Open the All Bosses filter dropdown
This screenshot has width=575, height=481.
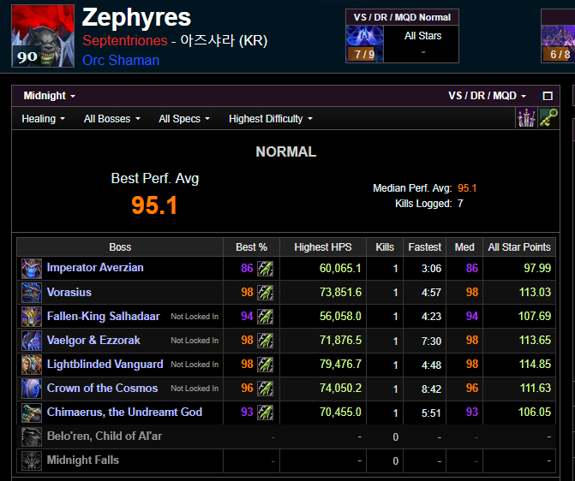[111, 119]
